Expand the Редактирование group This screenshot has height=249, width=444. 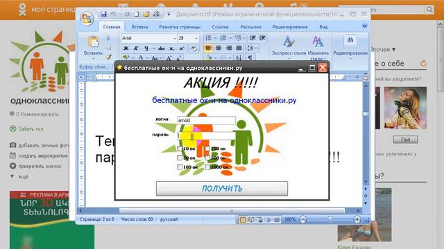(350, 48)
